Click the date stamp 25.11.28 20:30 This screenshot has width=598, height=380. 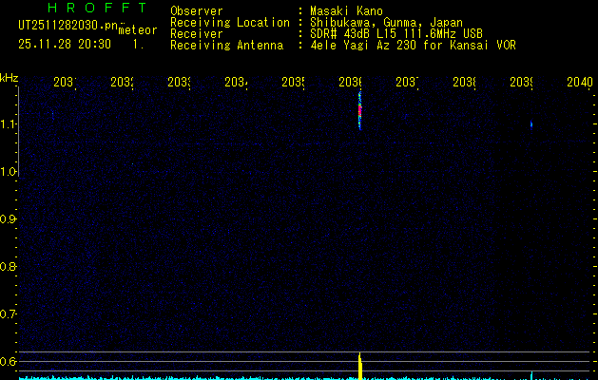click(65, 44)
